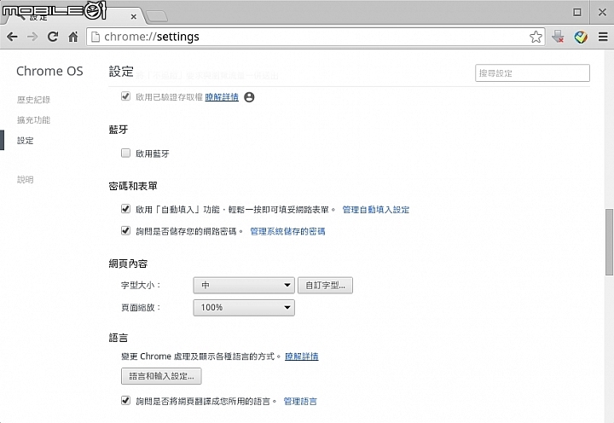Open the 頁面縮放 100% zoom dropdown
This screenshot has width=614, height=423.
point(244,308)
